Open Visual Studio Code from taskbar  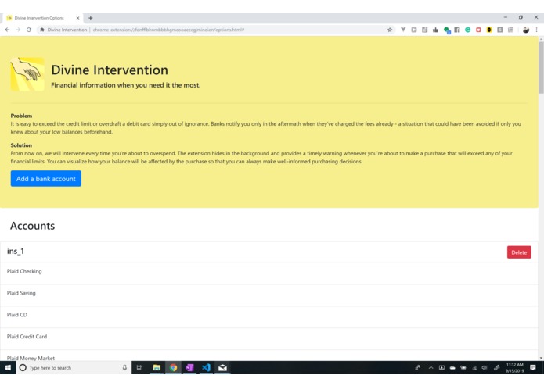(206, 368)
